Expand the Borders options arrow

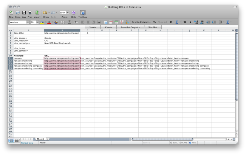pyautogui.click(x=224, y=22)
